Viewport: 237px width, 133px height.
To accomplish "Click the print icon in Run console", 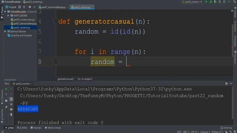I will pos(11,109).
